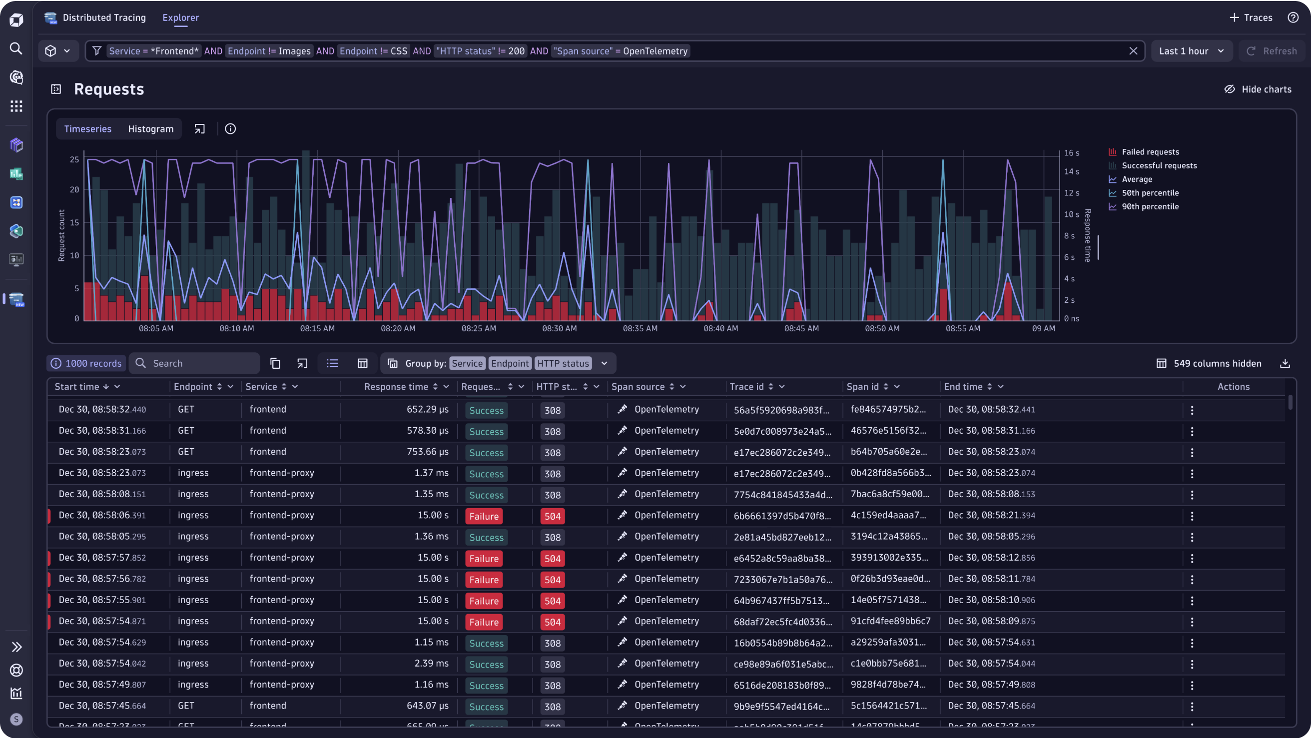This screenshot has width=1311, height=738.
Task: Open the dataset selector dropdown near the filter bar
Action: click(x=57, y=50)
